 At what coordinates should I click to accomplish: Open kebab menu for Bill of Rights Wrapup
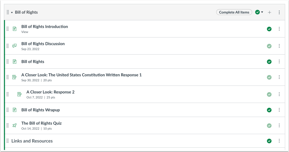279,110
